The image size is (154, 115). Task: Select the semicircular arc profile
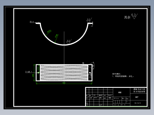tap(64, 45)
